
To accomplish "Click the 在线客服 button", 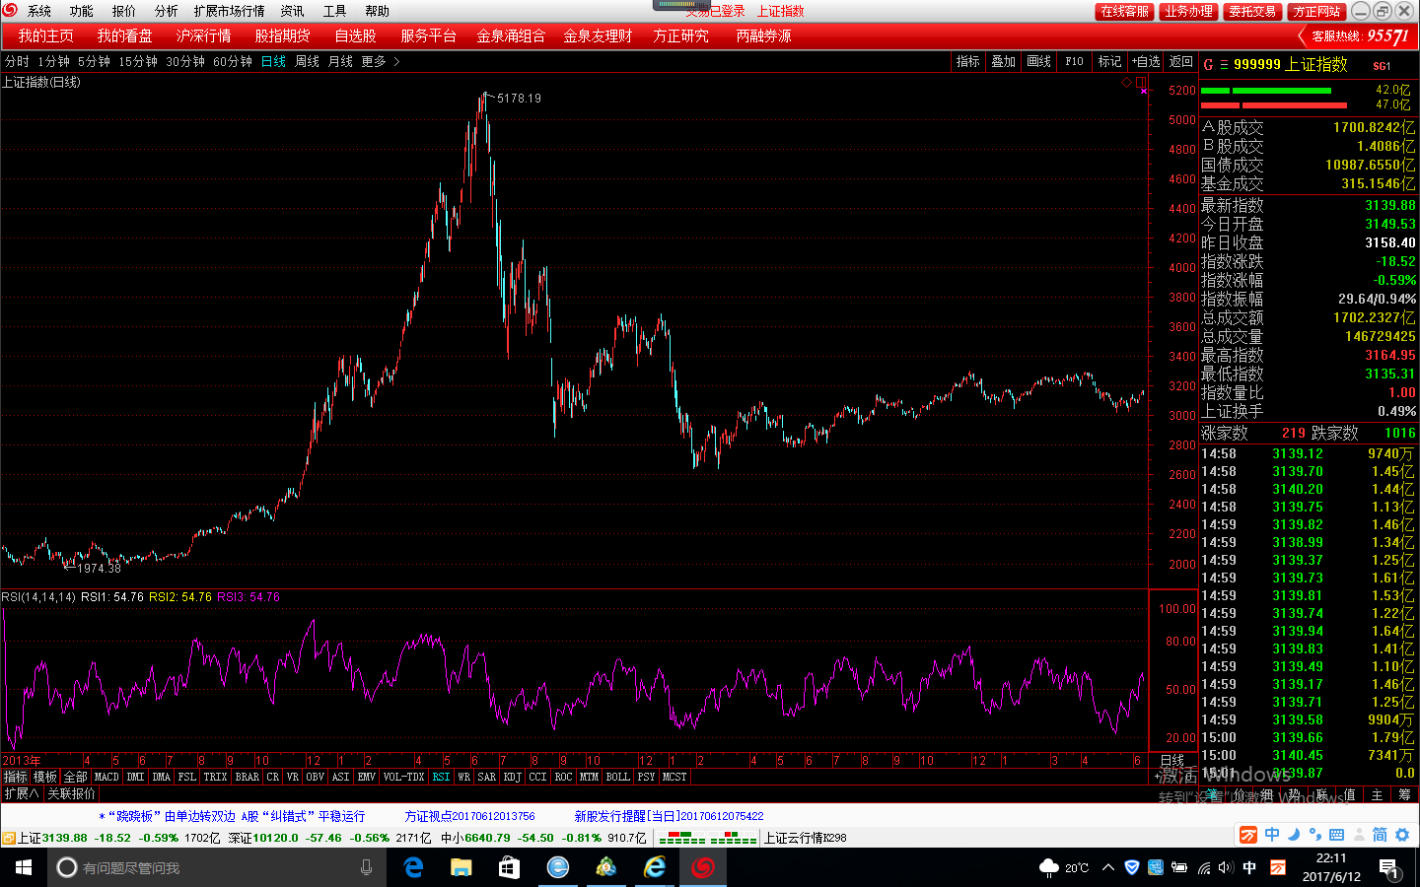I will (x=1125, y=11).
